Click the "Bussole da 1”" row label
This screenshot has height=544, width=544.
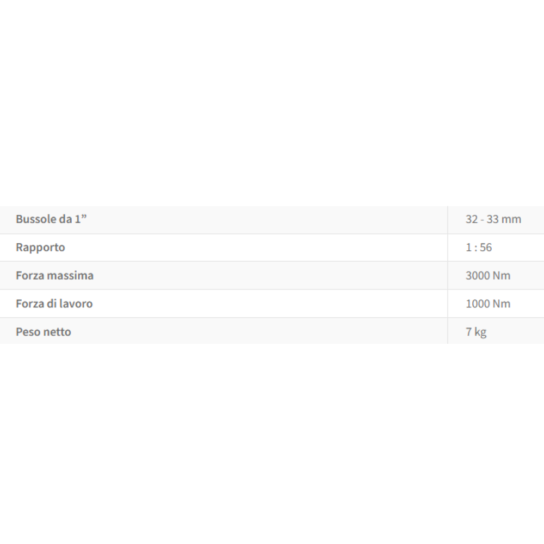click(x=51, y=219)
